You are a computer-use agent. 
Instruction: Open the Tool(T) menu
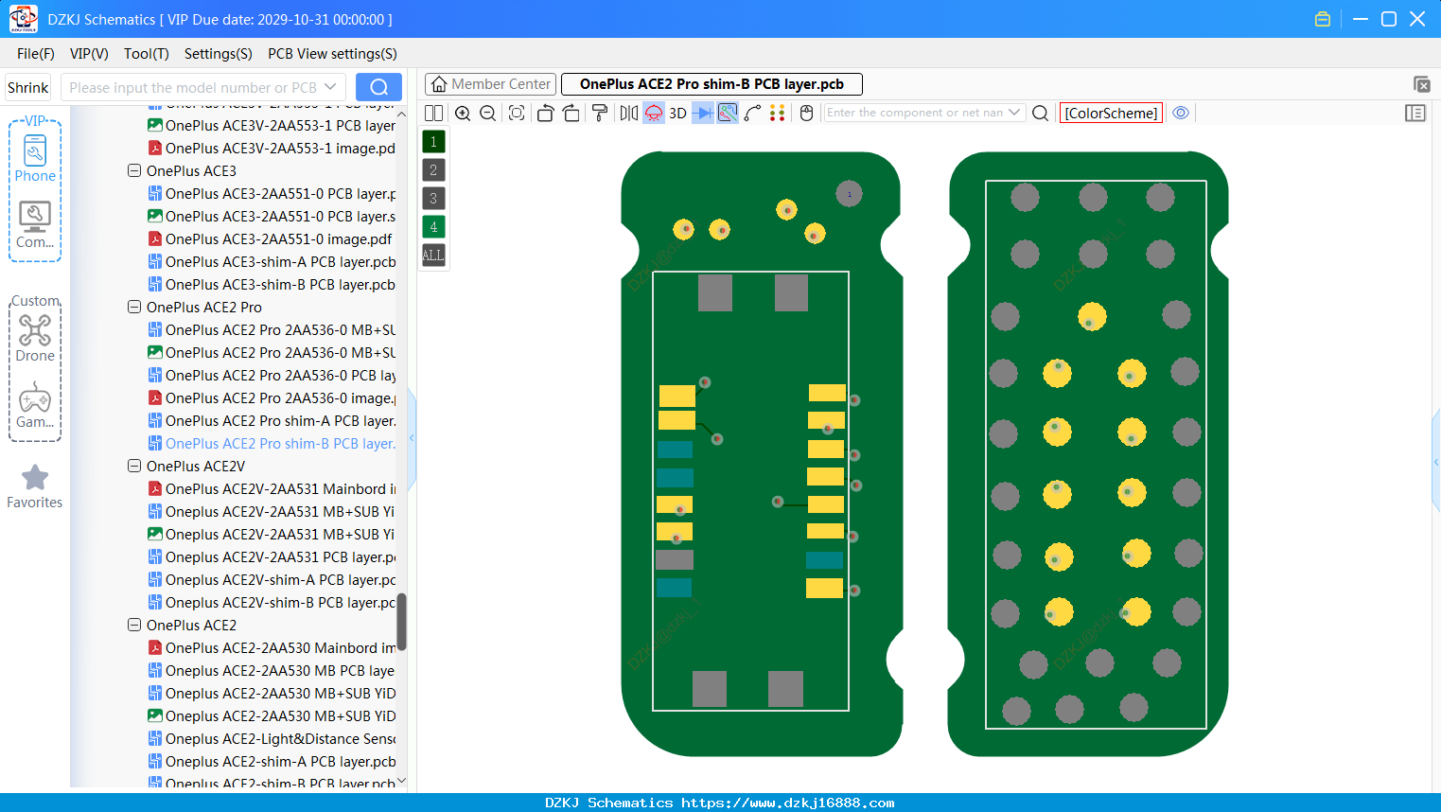[147, 54]
